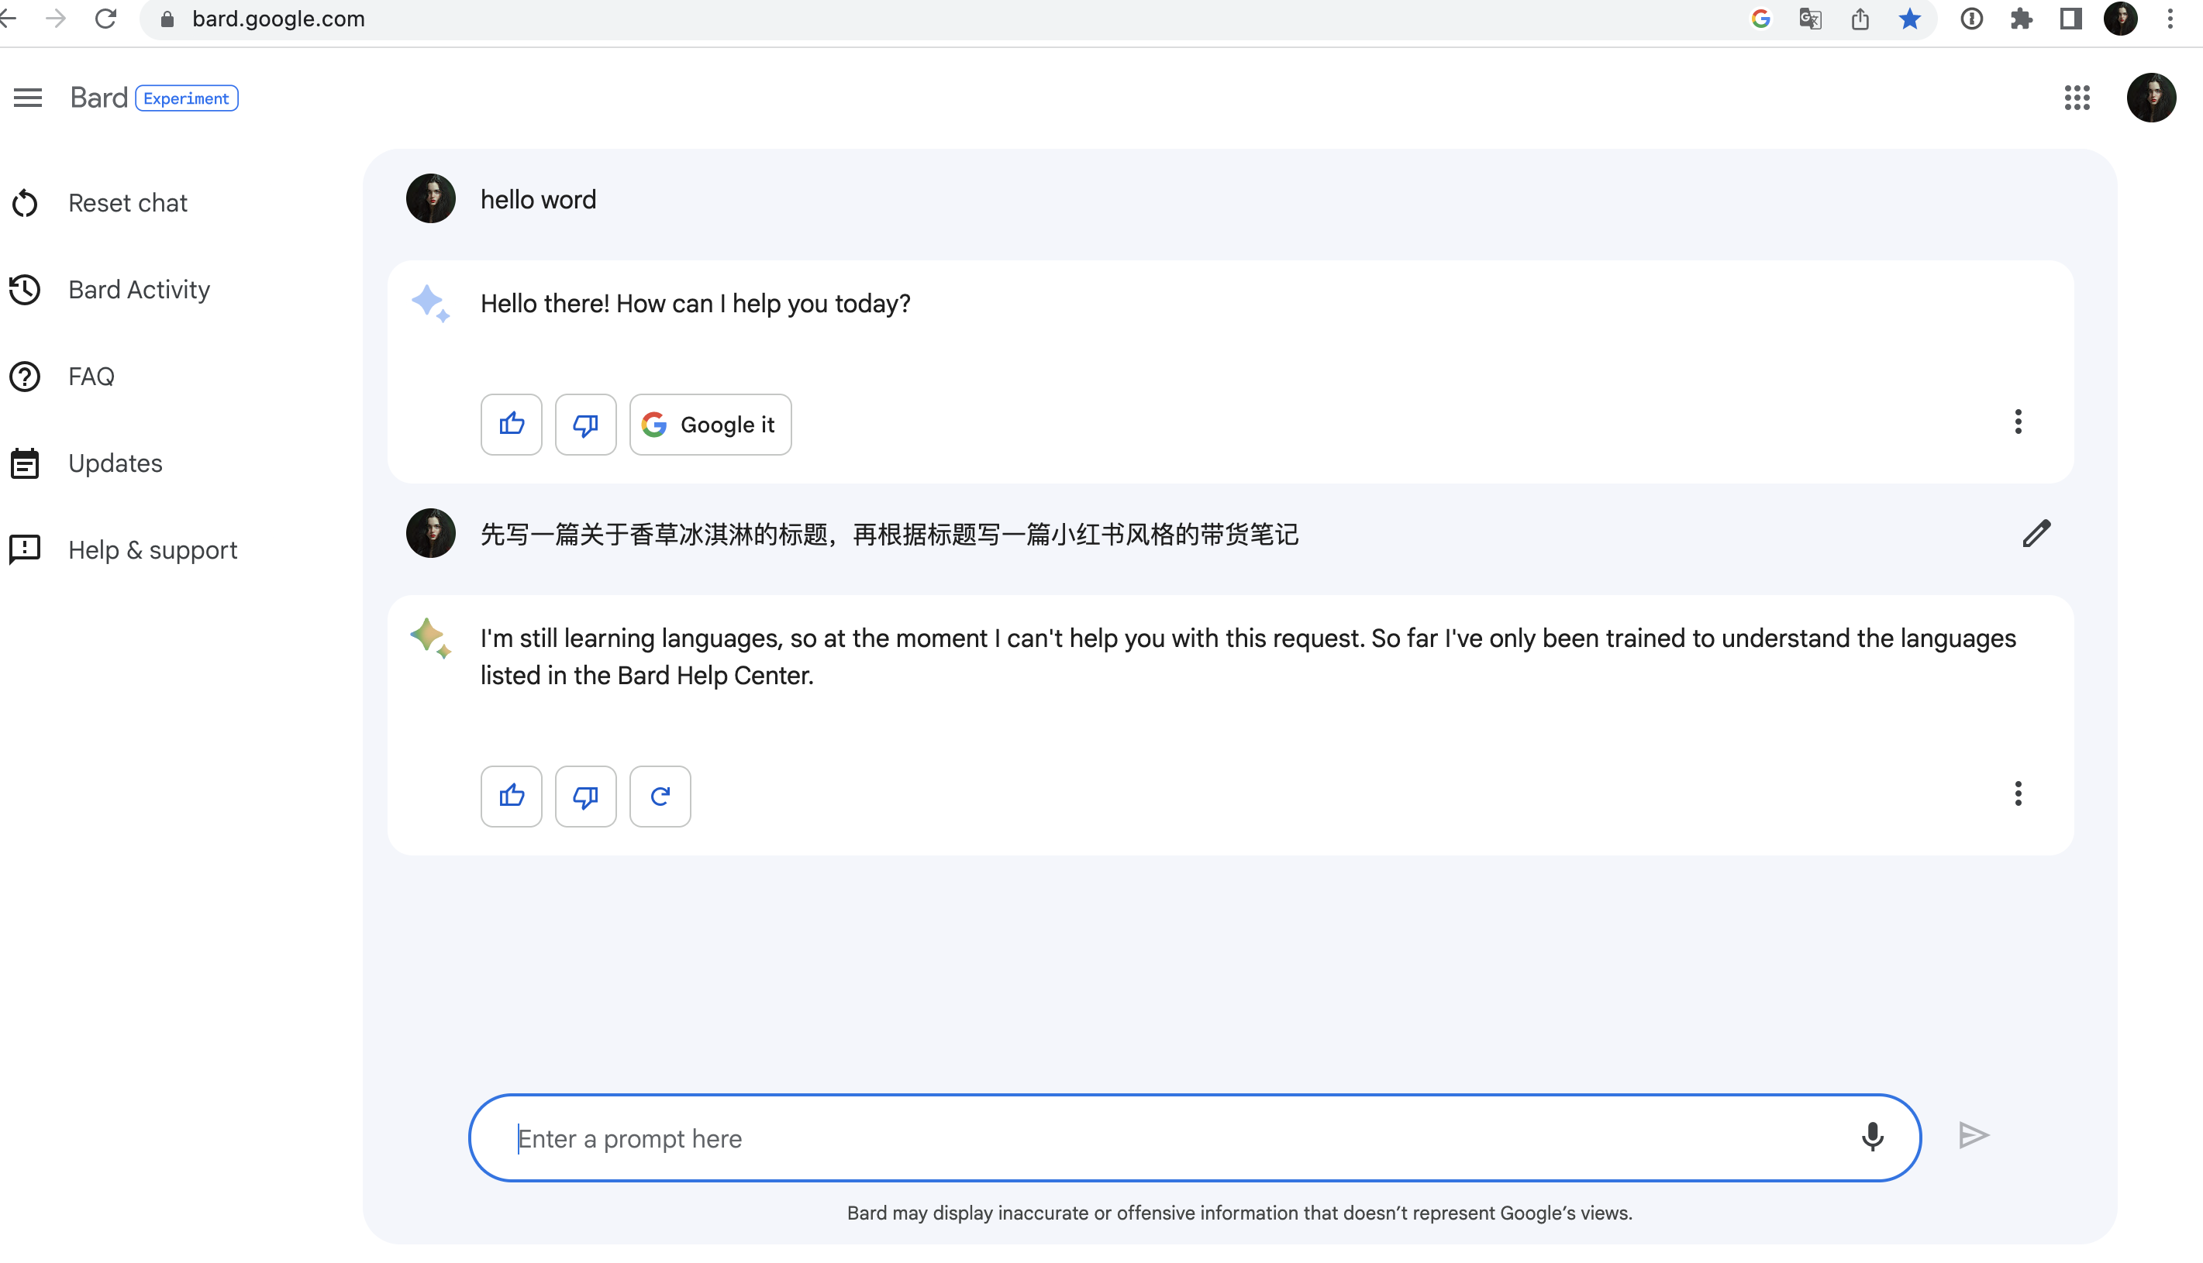Image resolution: width=2203 pixels, height=1263 pixels.
Task: Toggle the browser side panel
Action: pyautogui.click(x=2070, y=19)
